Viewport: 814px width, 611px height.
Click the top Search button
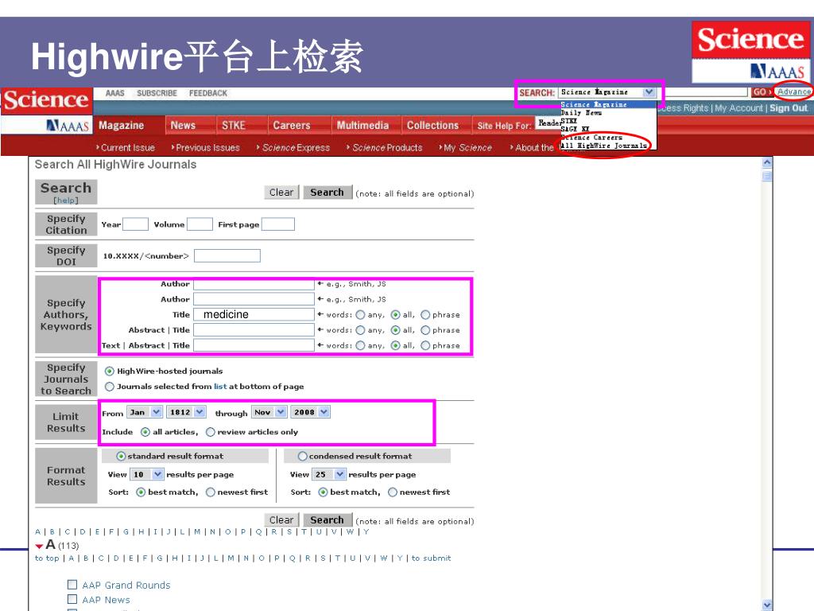pos(327,193)
